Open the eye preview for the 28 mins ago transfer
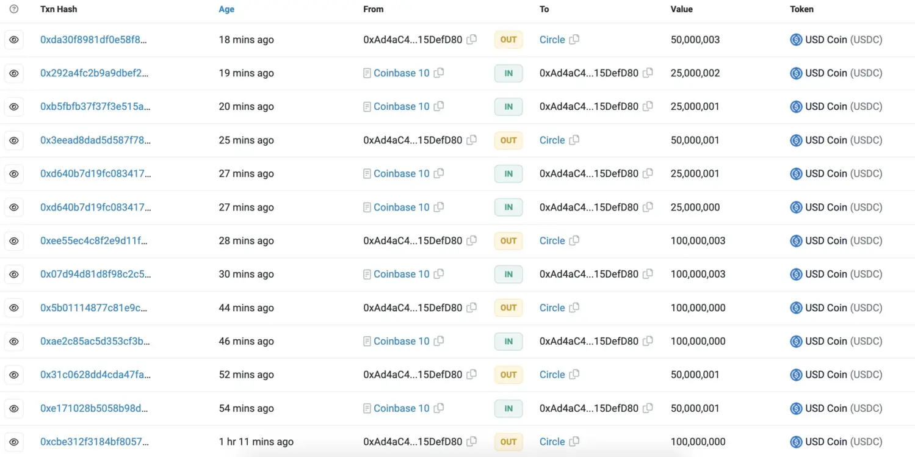This screenshot has width=915, height=457. (x=14, y=240)
